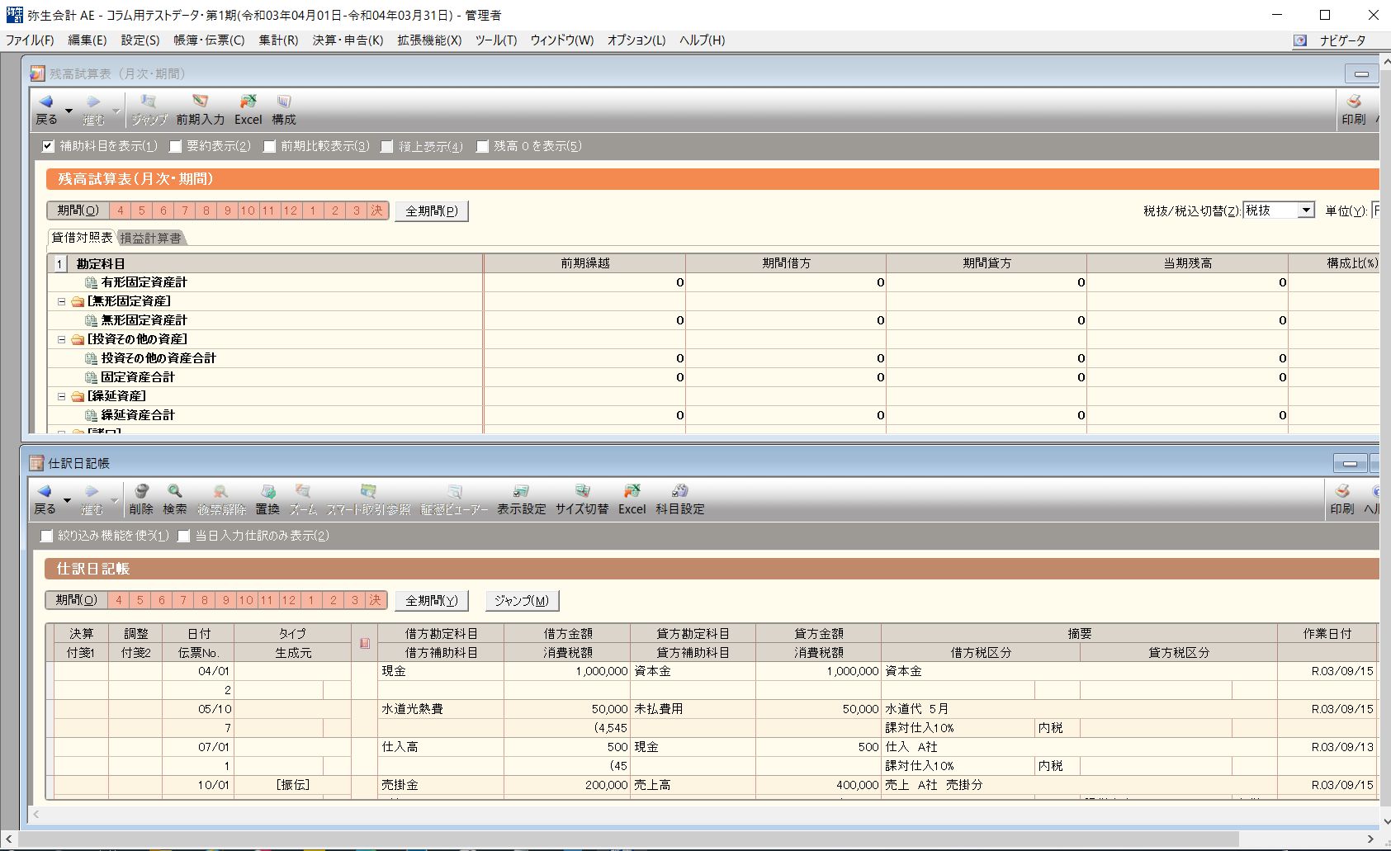
Task: Open the ナビゲータ navigator
Action: click(1331, 40)
